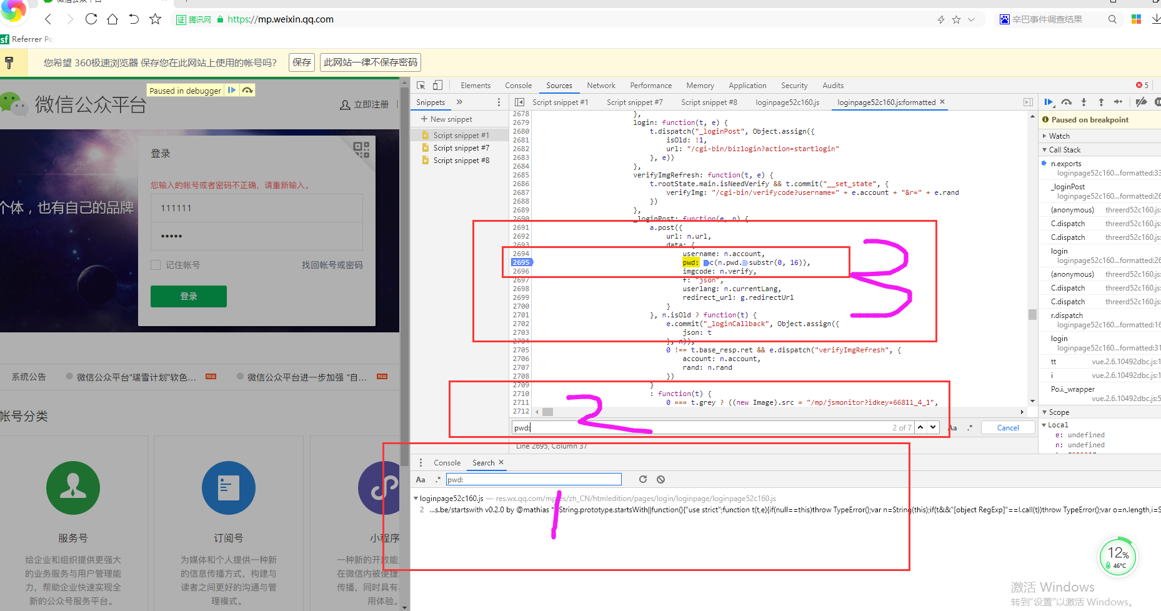Switch to the Performance panel tab
The width and height of the screenshot is (1161, 611).
pyautogui.click(x=650, y=86)
